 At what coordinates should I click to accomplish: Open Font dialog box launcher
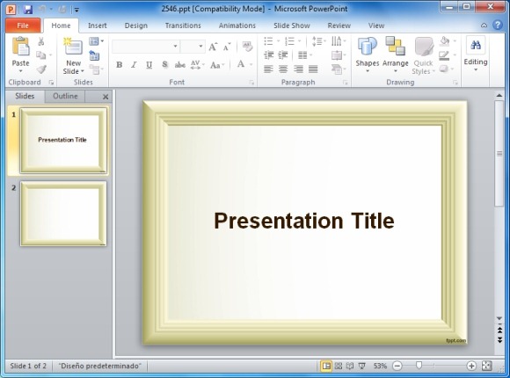pos(251,83)
